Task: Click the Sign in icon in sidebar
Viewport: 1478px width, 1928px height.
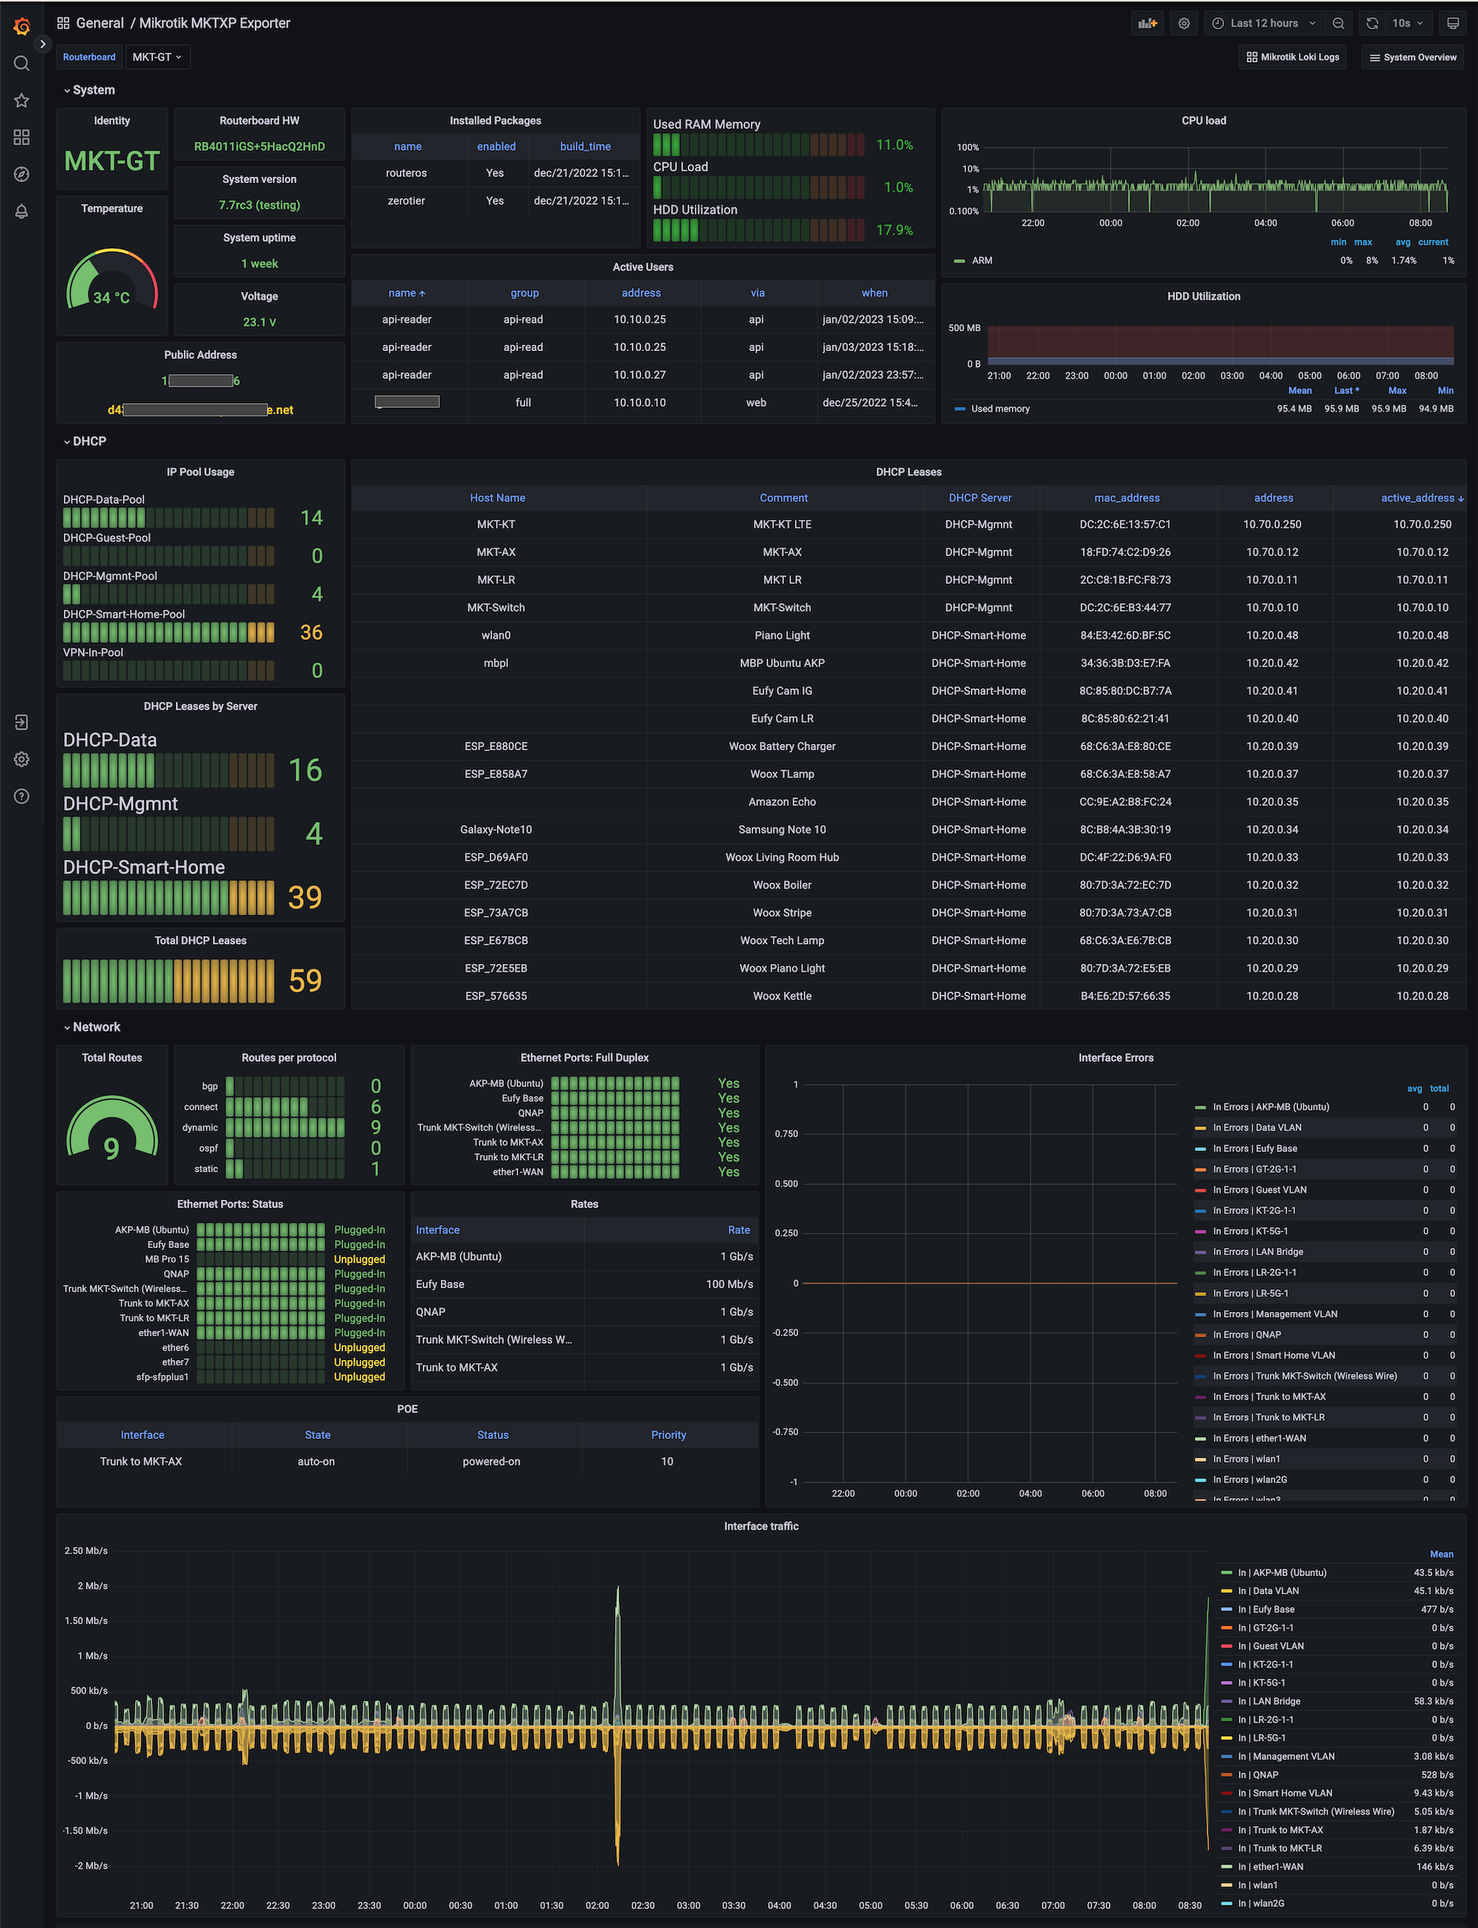Action: click(x=22, y=723)
